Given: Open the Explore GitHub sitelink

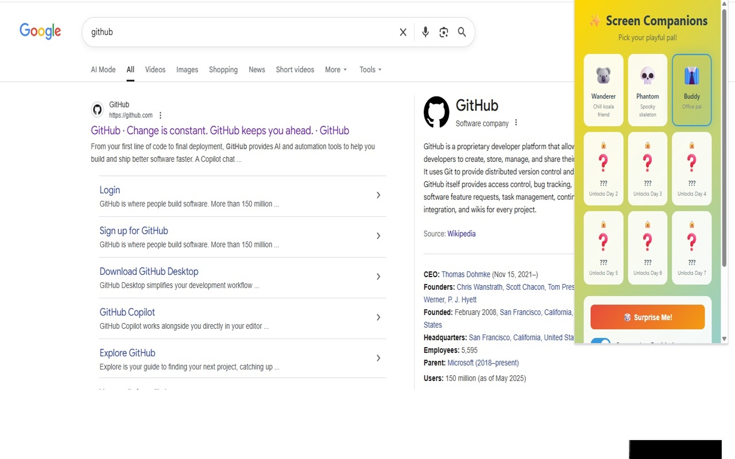Looking at the screenshot, I should tap(127, 353).
